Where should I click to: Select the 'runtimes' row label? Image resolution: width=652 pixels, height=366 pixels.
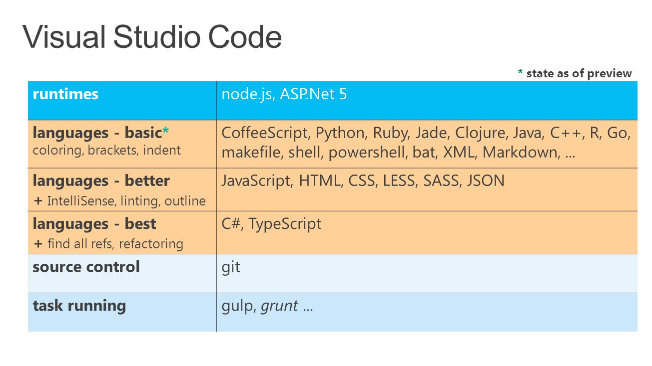[x=65, y=94]
